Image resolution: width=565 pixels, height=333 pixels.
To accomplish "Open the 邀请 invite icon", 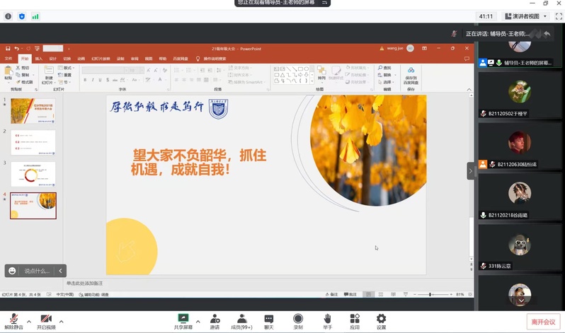I will click(x=215, y=320).
